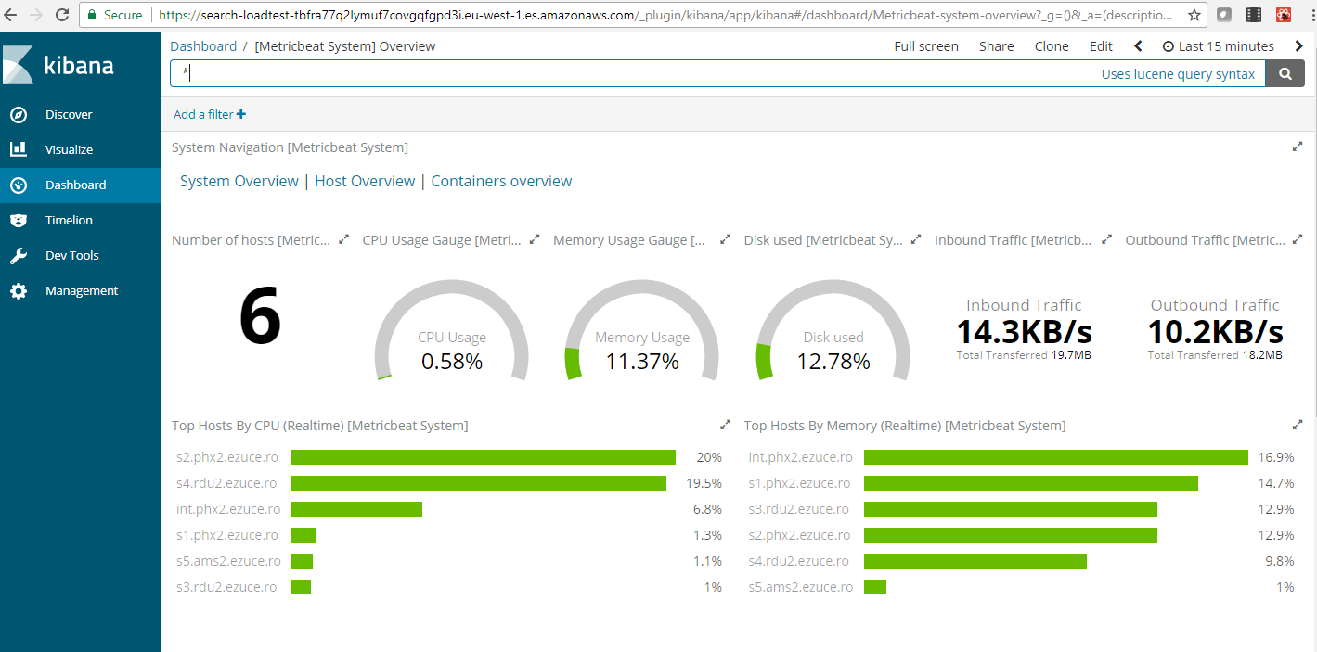Click host int.phx2.ezuce.ro in CPU list
The height and width of the screenshot is (652, 1317).
pyautogui.click(x=228, y=509)
